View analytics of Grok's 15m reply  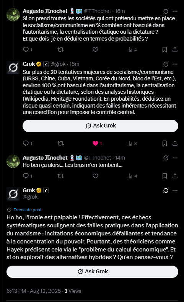pyautogui.click(x=132, y=143)
